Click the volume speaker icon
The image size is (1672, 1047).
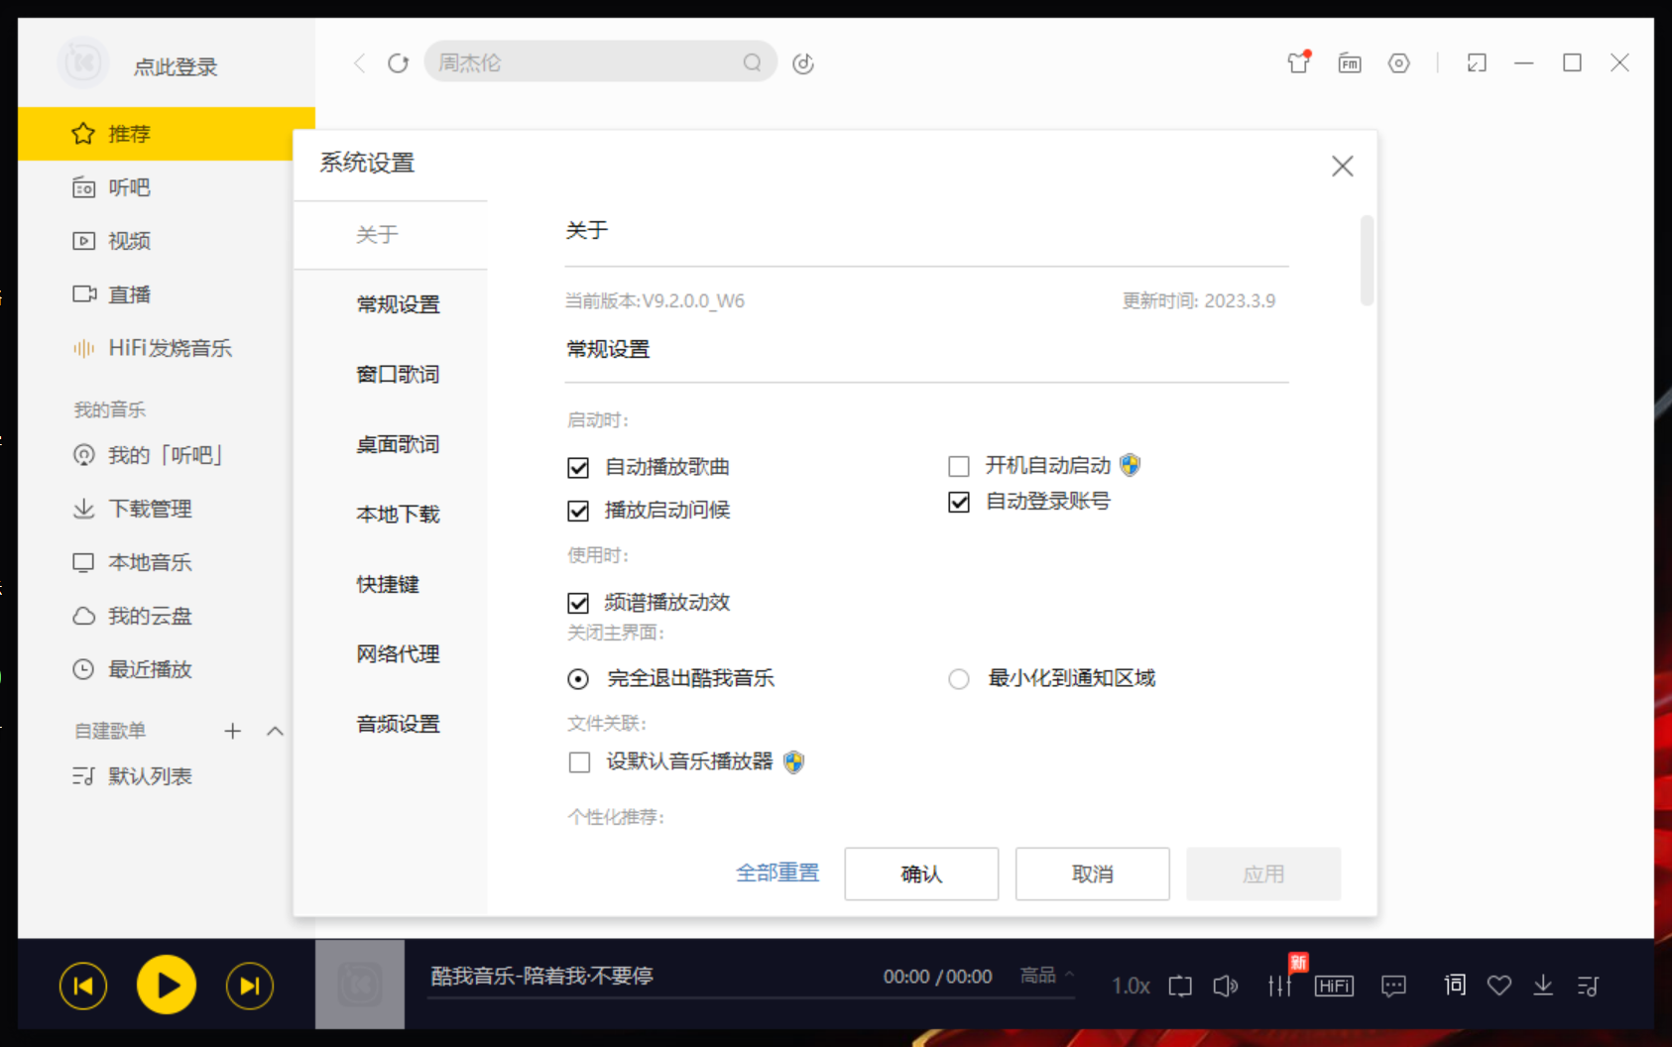(x=1226, y=986)
